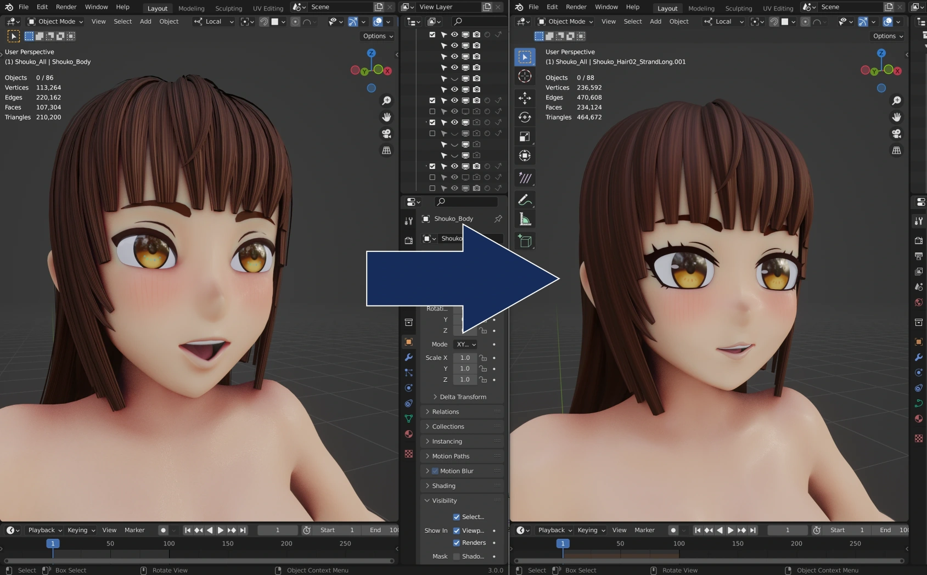Open Keying popover in left timeline

(81, 530)
